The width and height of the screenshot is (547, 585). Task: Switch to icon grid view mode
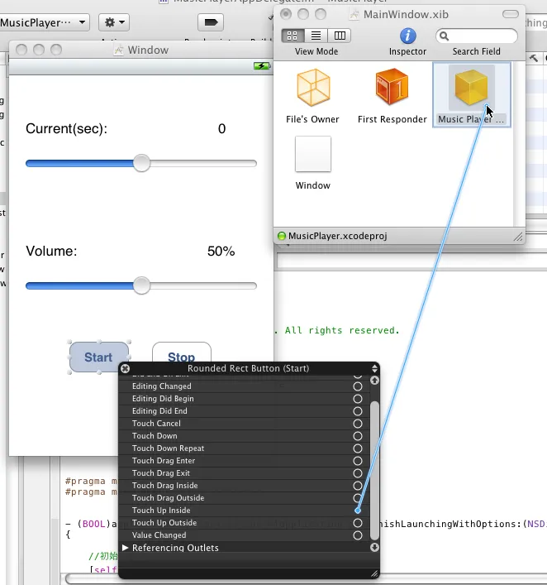[293, 36]
